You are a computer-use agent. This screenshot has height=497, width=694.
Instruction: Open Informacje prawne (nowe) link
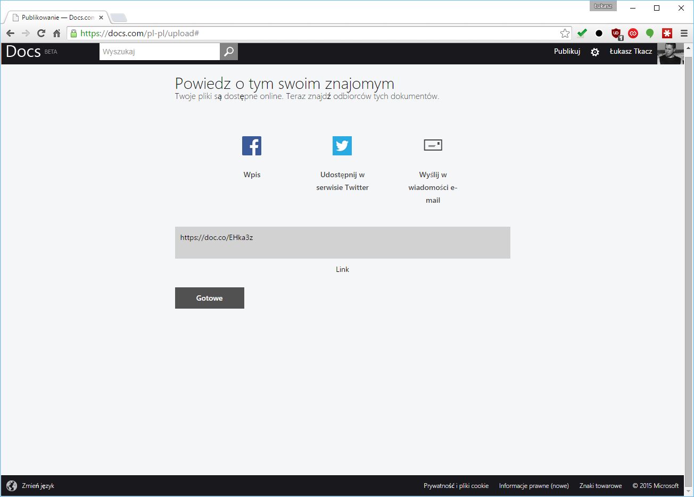(534, 486)
